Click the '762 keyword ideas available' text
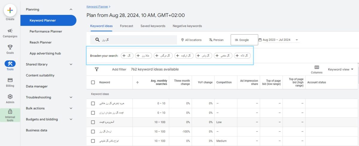The image size is (359, 146). click(155, 69)
